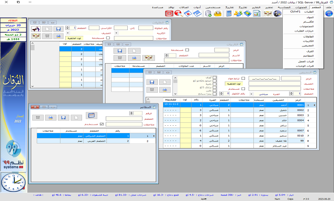Open the المضيف dropdown in الطاولات window

(x=69, y=33)
